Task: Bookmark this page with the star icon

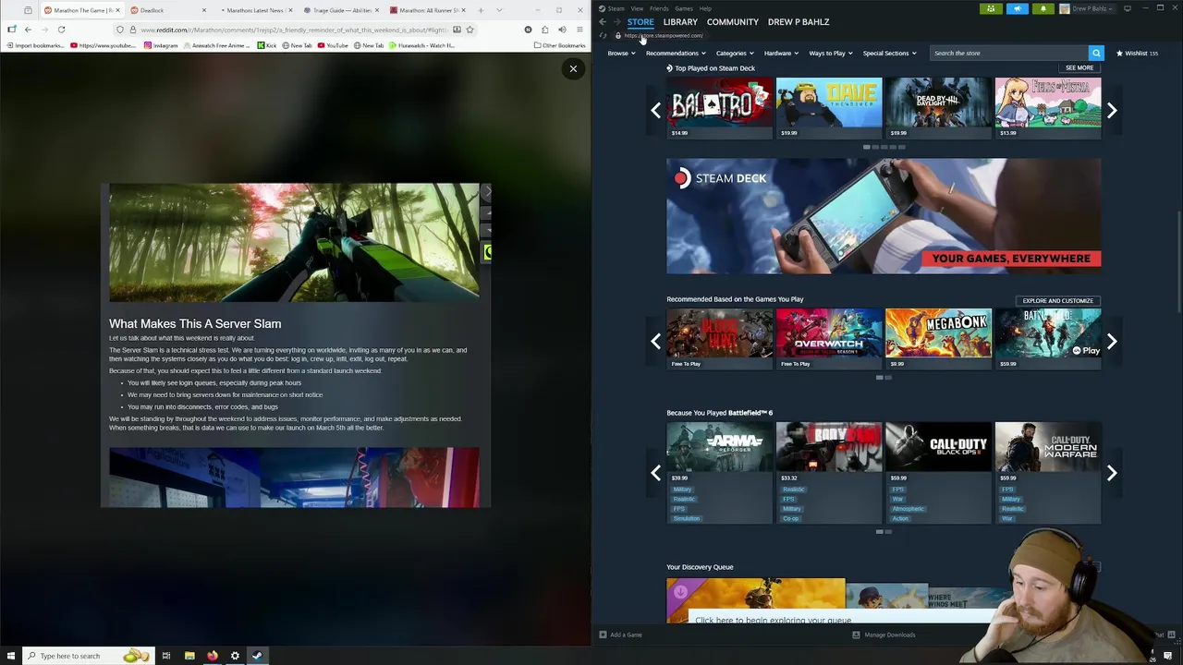Action: click(x=470, y=30)
